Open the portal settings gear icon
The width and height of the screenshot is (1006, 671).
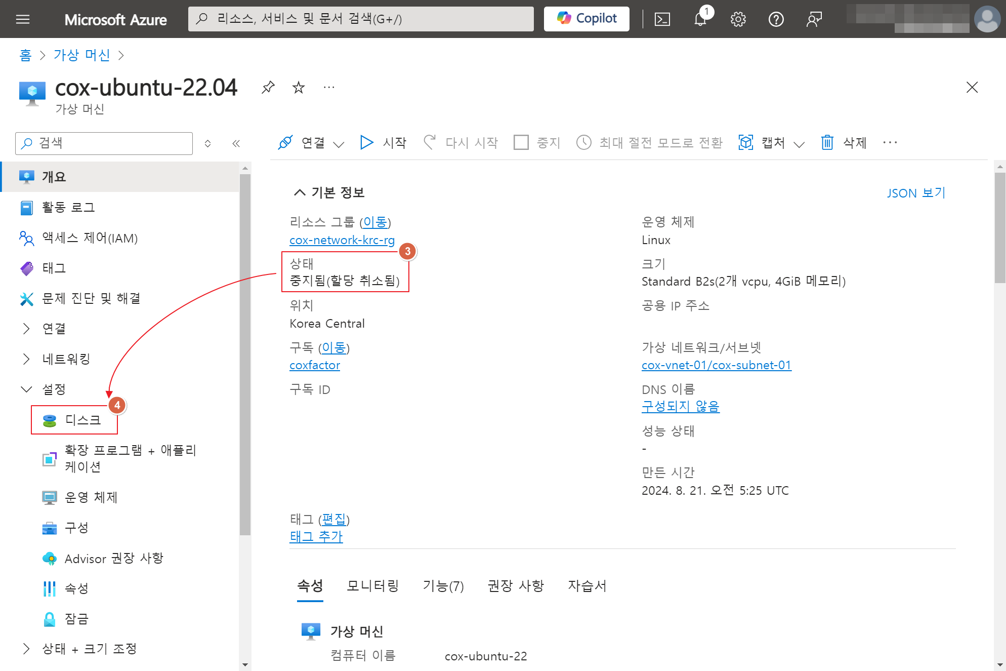click(738, 19)
